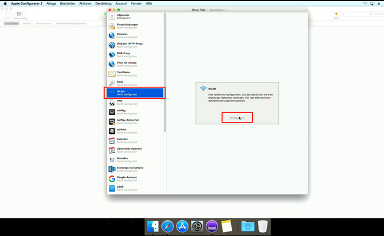Open Filter für Inhalte icon
The image size is (384, 236).
[x=112, y=64]
